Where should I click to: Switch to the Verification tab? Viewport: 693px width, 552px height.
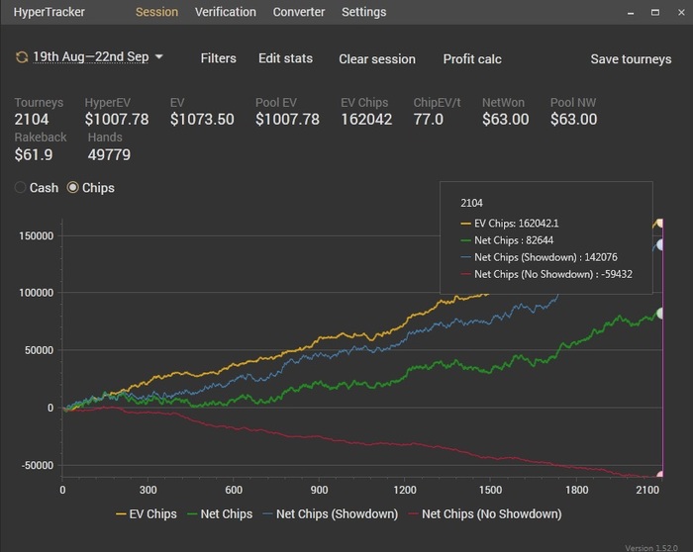(x=226, y=12)
